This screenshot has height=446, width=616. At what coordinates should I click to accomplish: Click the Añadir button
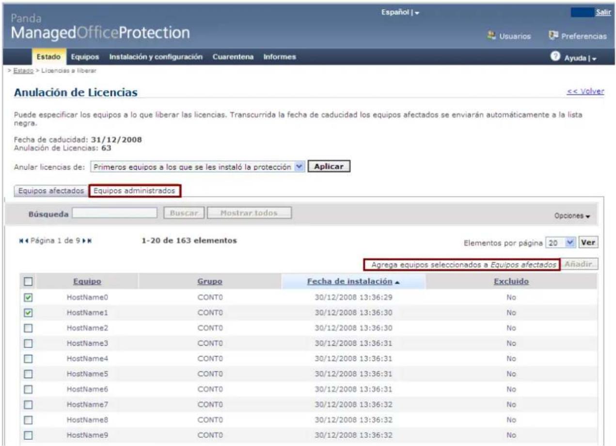[x=580, y=265]
